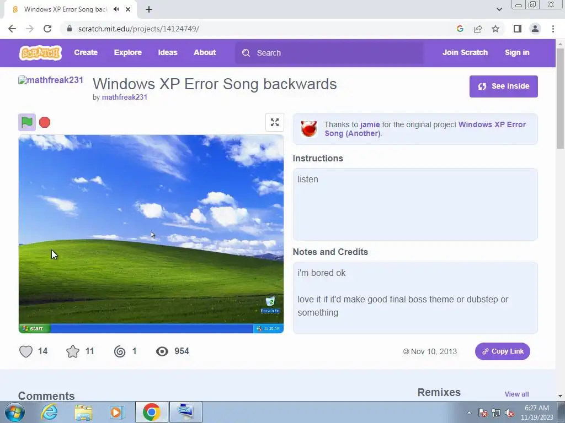The height and width of the screenshot is (423, 565).
Task: Click the Scratch logo in the navbar
Action: pyautogui.click(x=40, y=53)
